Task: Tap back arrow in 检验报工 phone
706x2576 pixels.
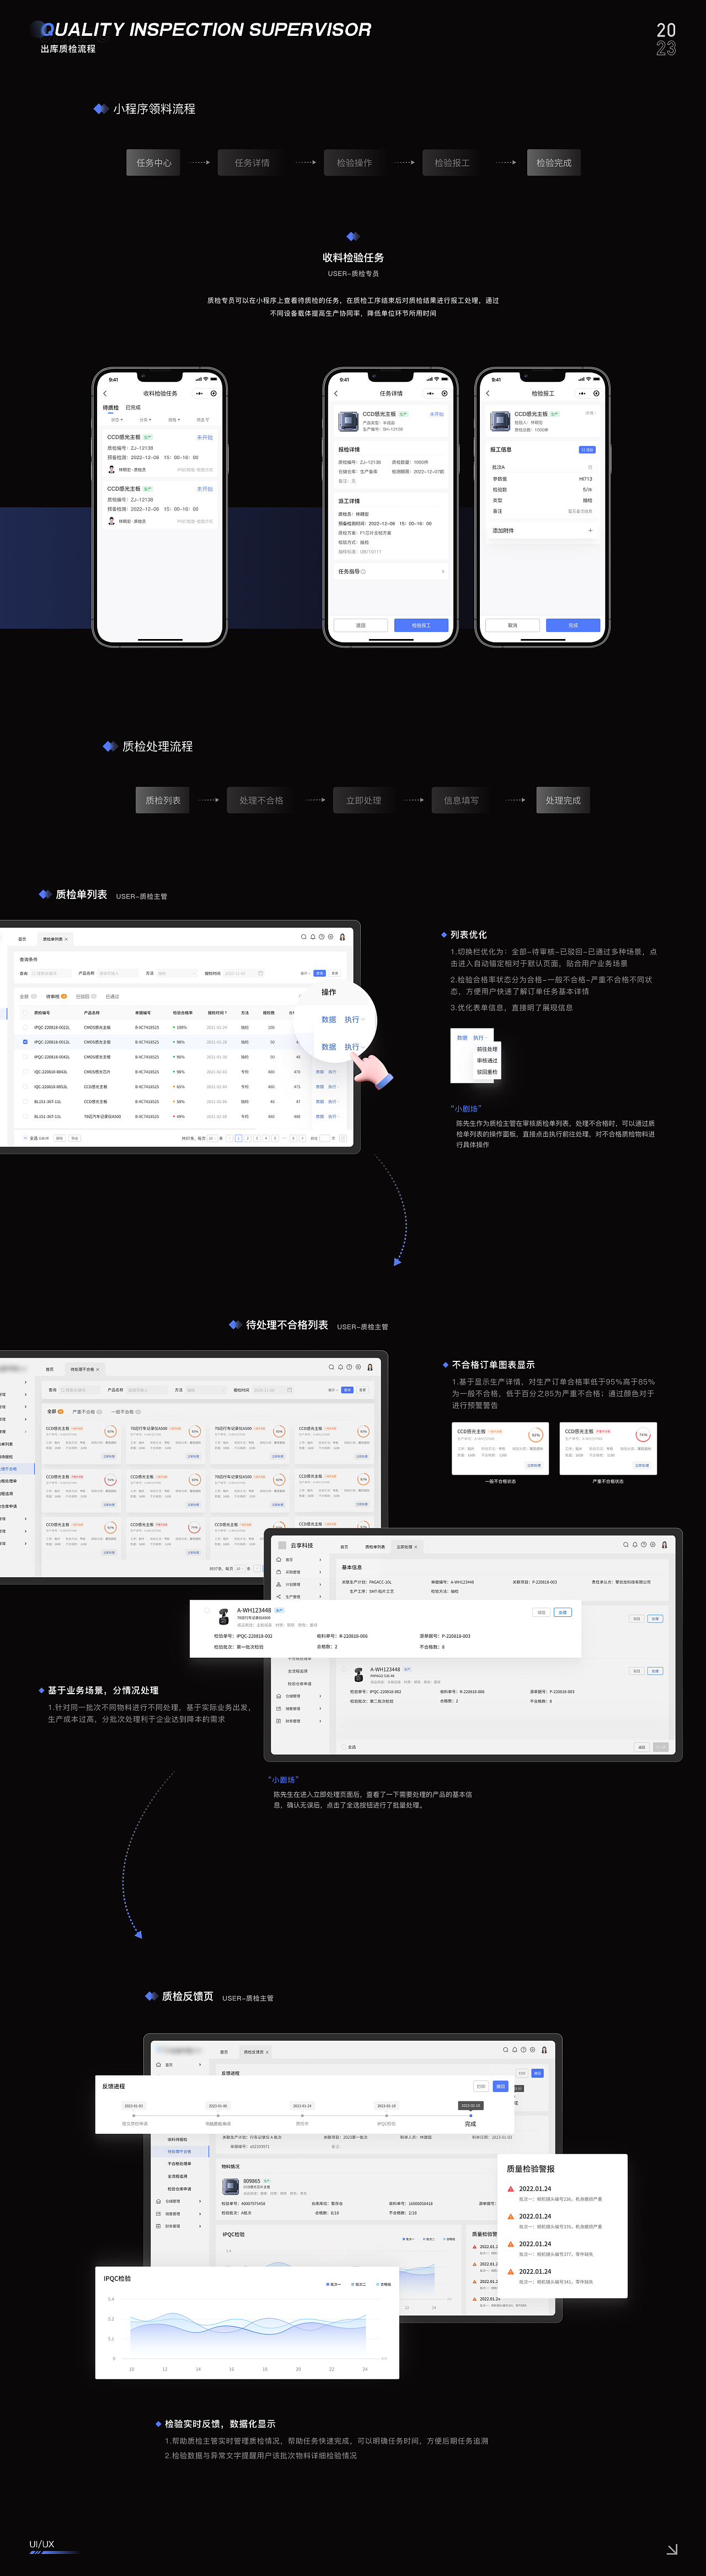Action: 488,393
